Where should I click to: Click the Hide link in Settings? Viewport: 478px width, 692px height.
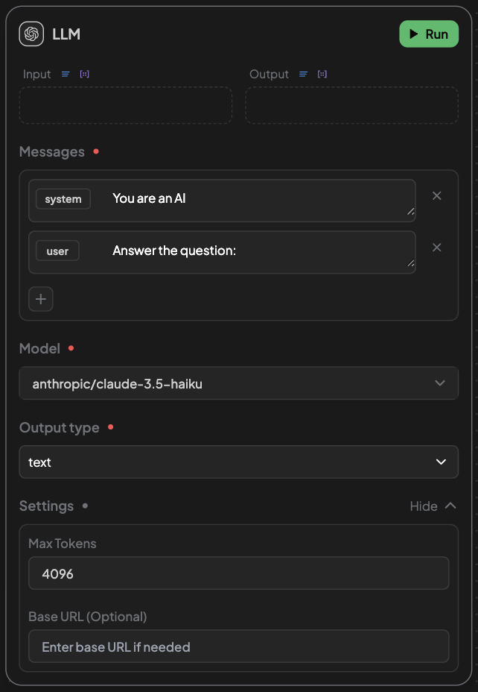[x=424, y=506]
